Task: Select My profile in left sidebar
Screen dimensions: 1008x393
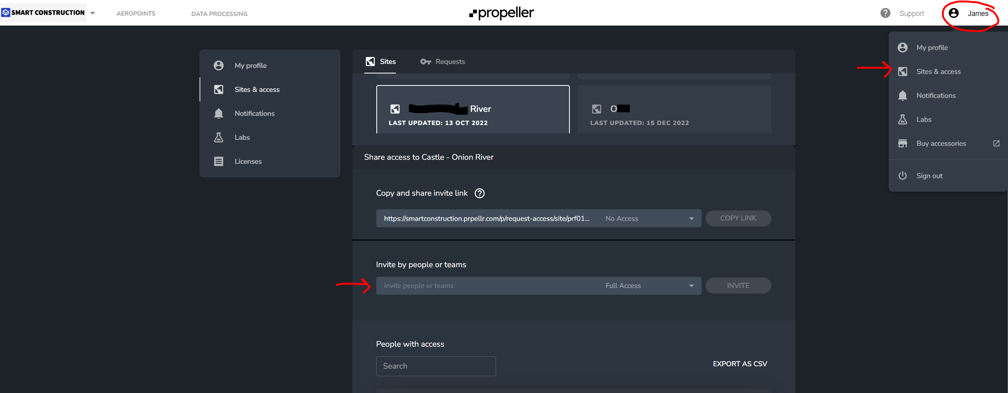Action: pyautogui.click(x=270, y=65)
